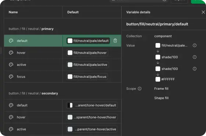Screen dimensions: 206x136
Task: Click the Default column header
Action: pyautogui.click(x=73, y=12)
